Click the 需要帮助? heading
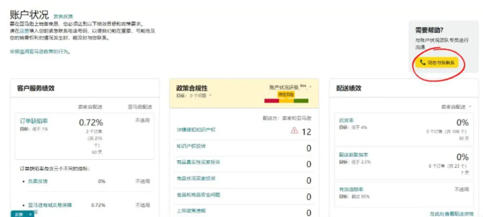This screenshot has width=483, height=217. coord(429,30)
